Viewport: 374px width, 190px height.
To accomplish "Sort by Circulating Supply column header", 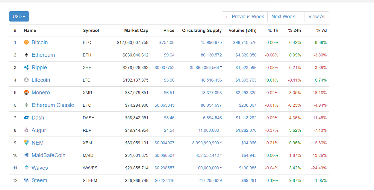I will 202,30.
